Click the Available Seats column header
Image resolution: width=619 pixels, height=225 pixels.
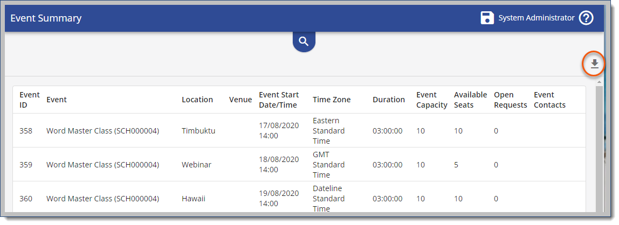(x=471, y=100)
